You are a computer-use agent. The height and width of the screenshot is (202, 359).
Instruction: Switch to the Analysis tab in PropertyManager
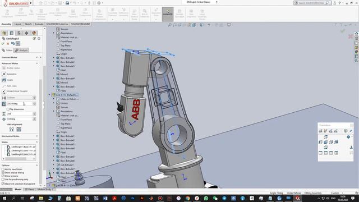click(x=21, y=50)
